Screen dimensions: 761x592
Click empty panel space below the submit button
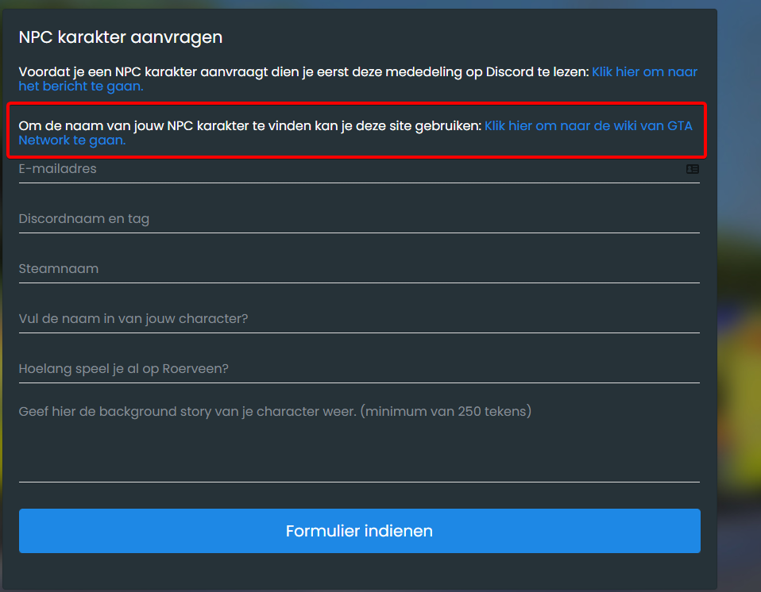(x=359, y=571)
